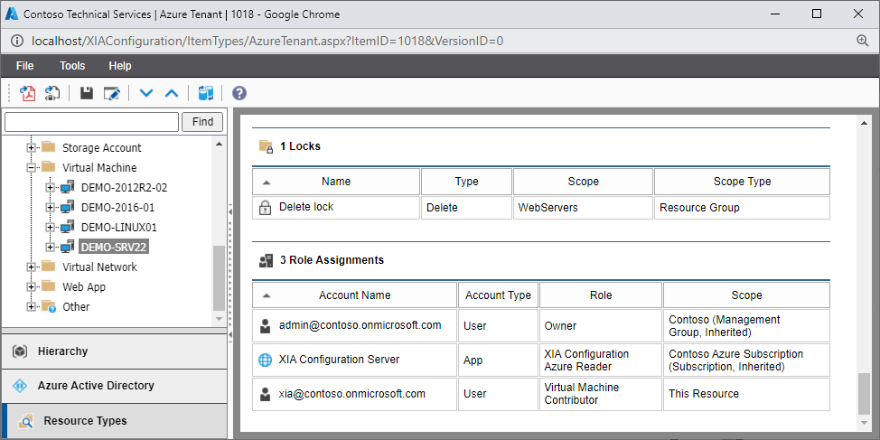Switch to the Hierarchy panel

point(115,351)
